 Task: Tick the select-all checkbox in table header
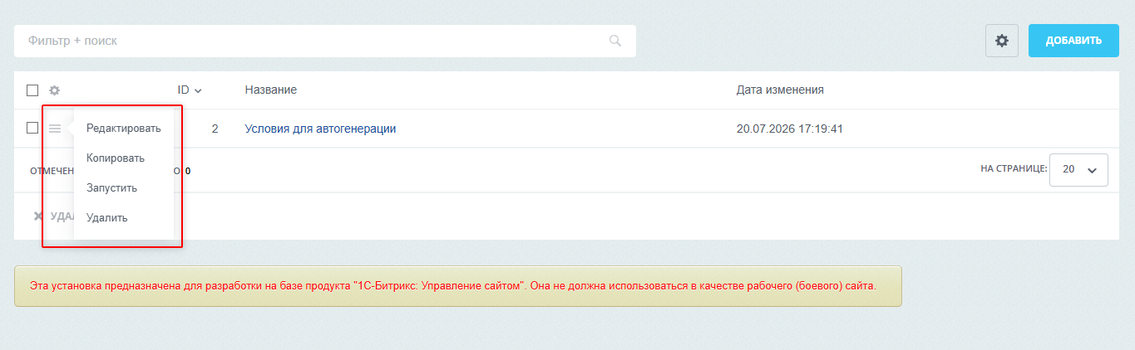[32, 90]
